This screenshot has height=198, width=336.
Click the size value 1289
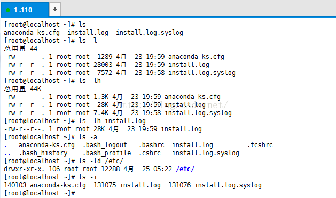(105, 57)
